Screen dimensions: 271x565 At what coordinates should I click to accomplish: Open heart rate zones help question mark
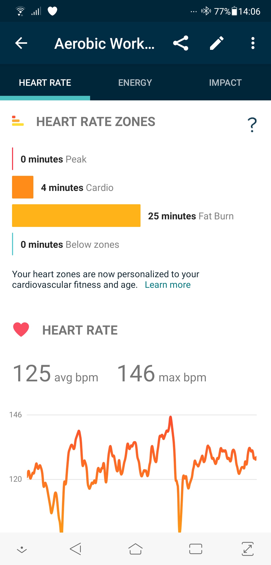(252, 125)
